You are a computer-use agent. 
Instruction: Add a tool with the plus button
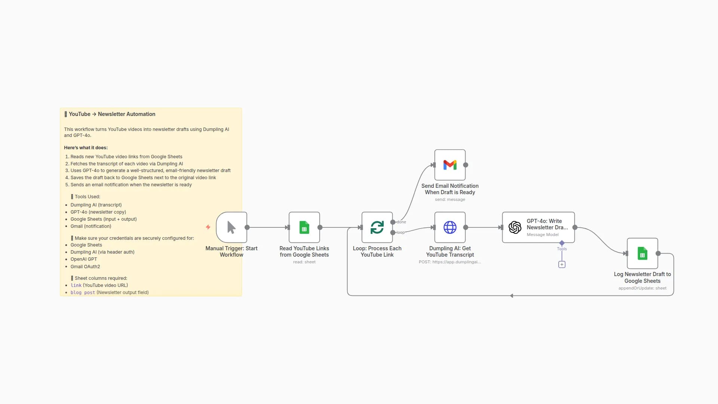pos(562,264)
